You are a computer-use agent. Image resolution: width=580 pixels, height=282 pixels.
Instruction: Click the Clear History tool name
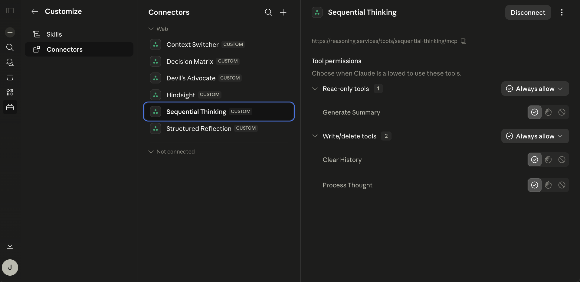coord(342,160)
